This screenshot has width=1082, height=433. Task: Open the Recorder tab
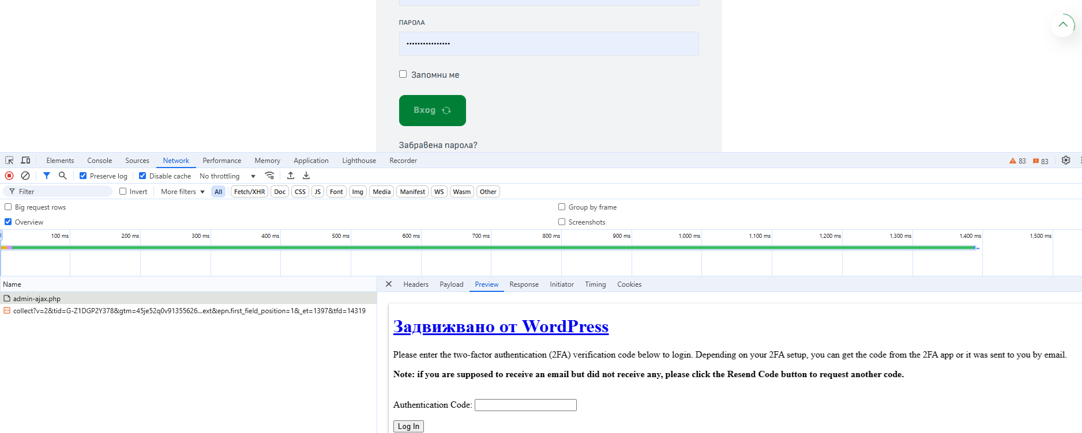click(403, 161)
